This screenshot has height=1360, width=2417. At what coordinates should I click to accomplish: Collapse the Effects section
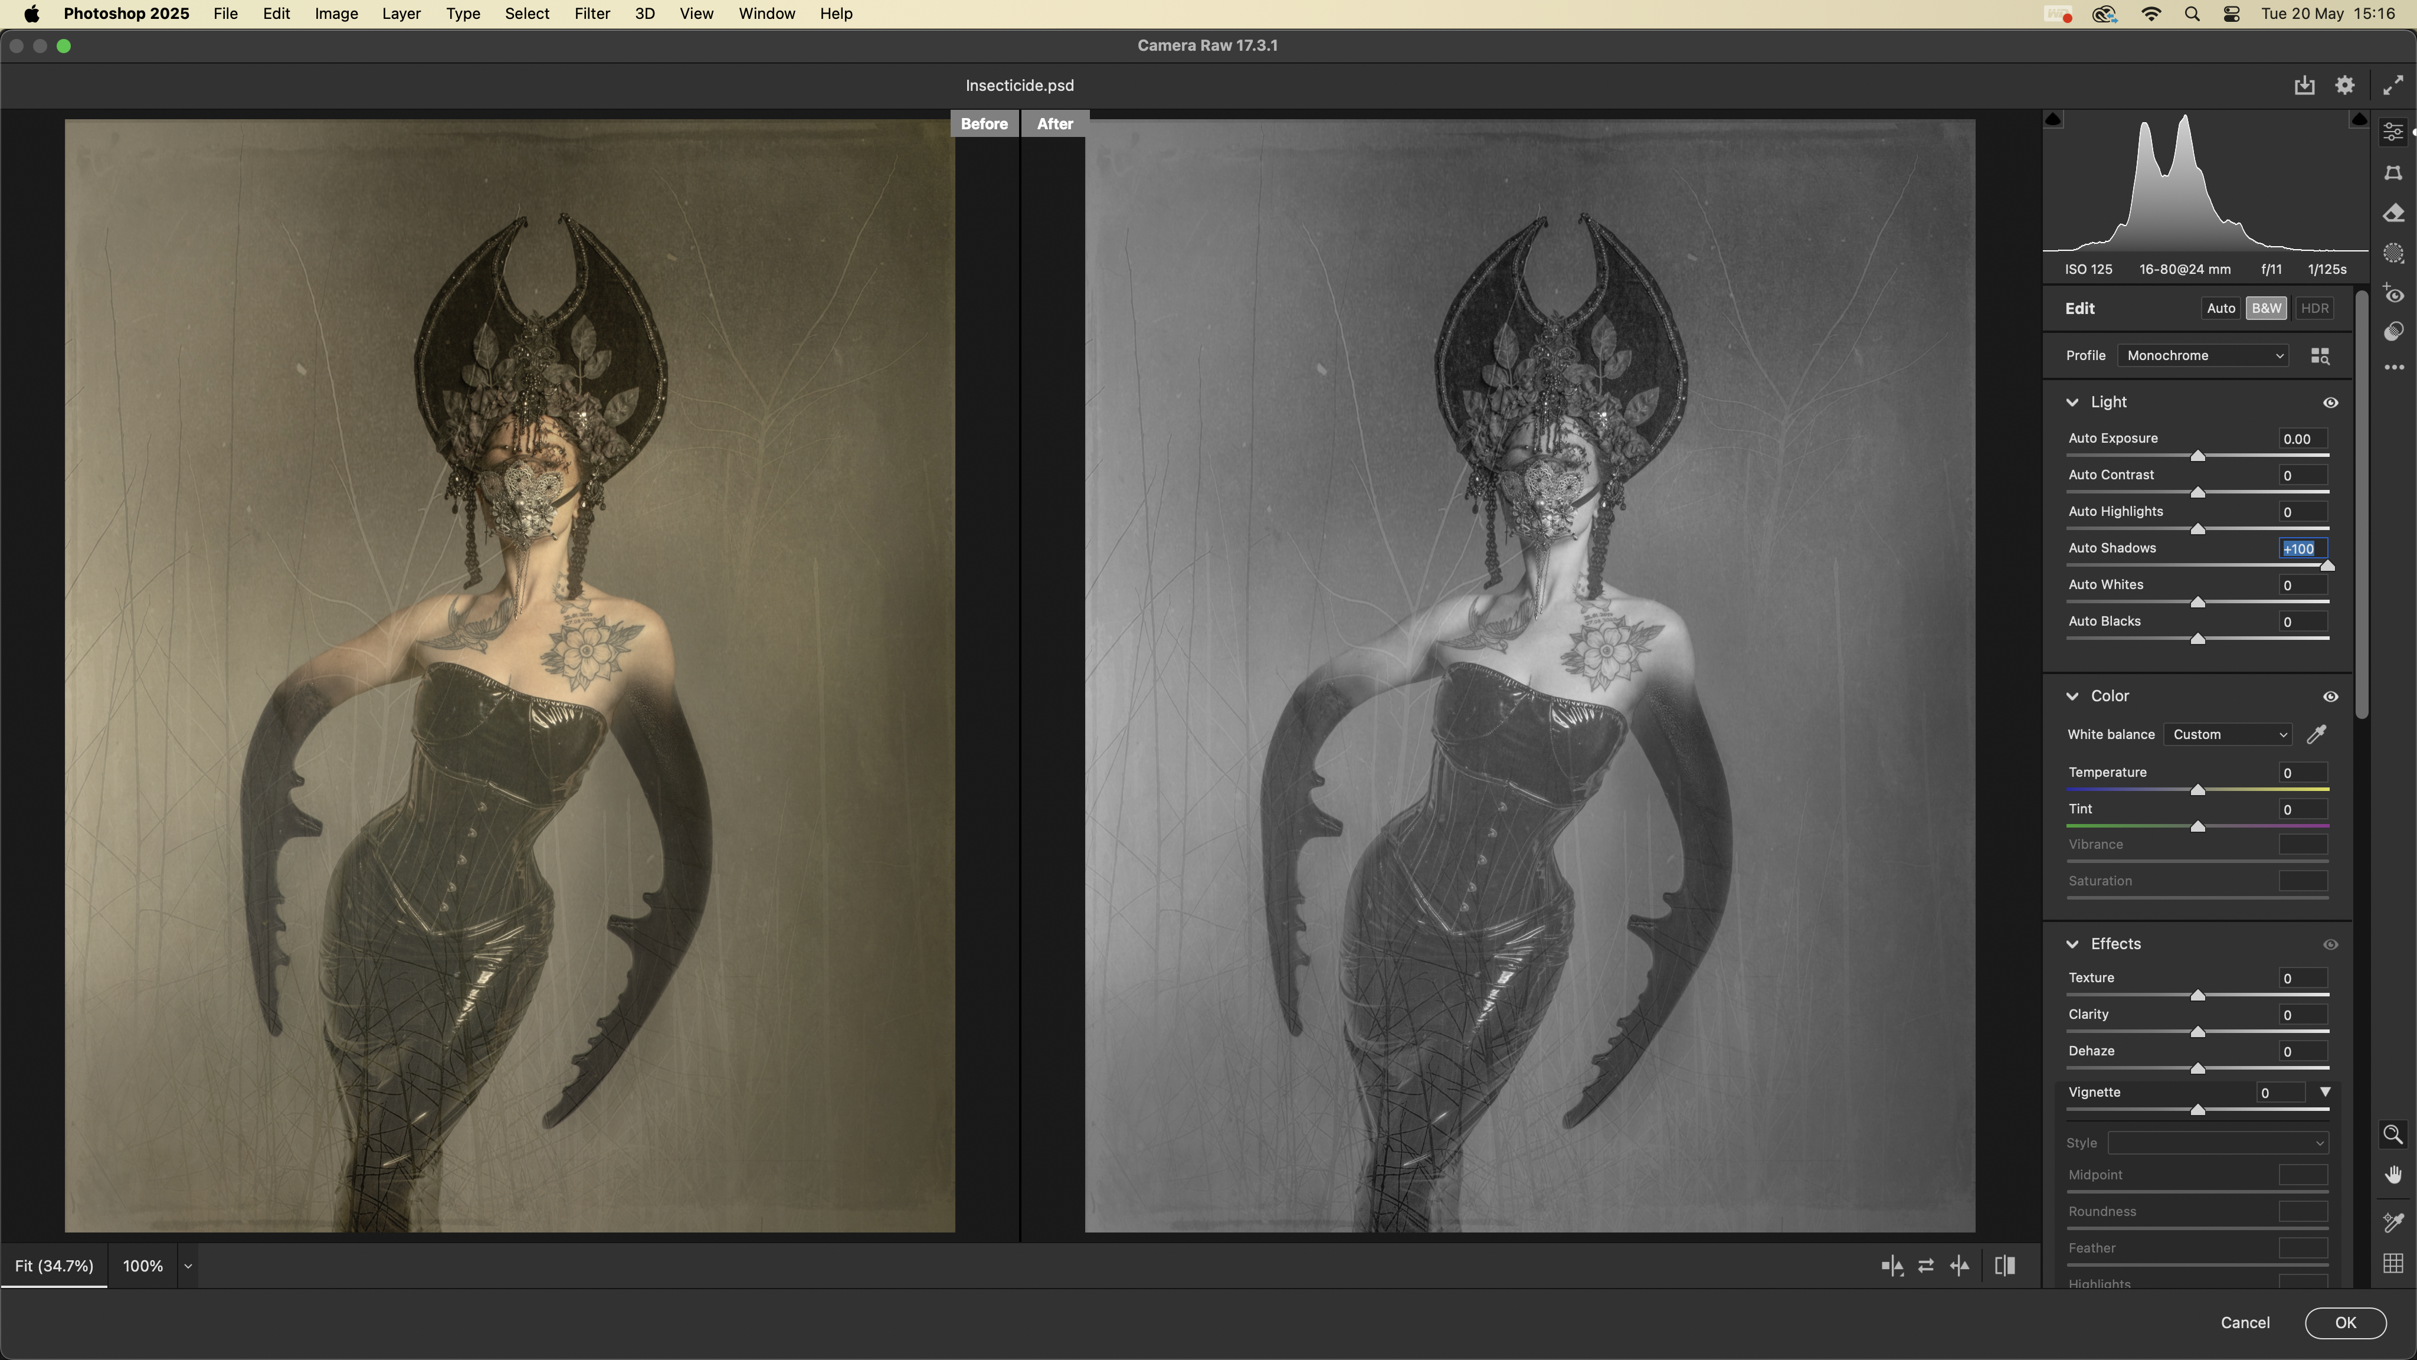[x=2072, y=944]
